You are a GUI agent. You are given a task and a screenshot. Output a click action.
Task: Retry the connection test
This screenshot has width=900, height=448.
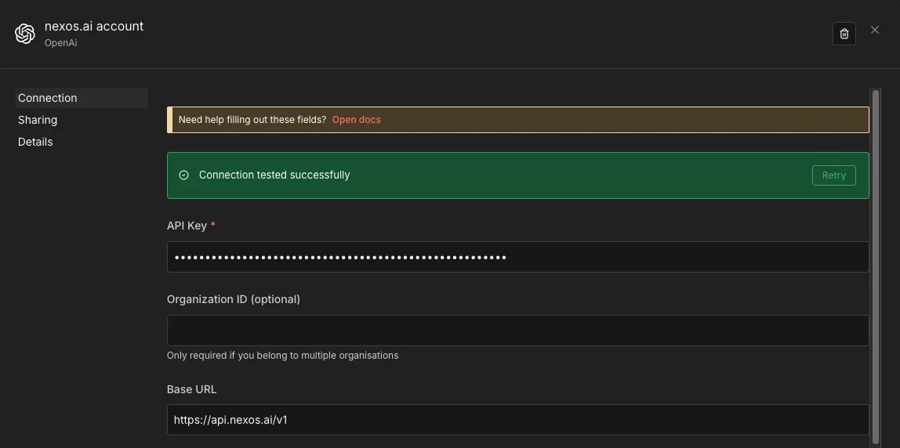[x=833, y=175]
